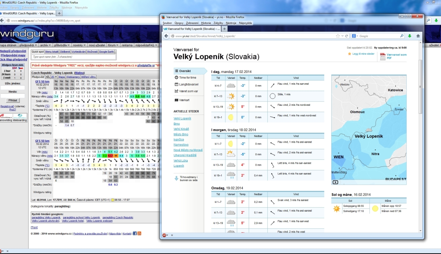Screen dimensions: 441x254
Task: Click the yr.no address bar URL
Action: (x=205, y=36)
